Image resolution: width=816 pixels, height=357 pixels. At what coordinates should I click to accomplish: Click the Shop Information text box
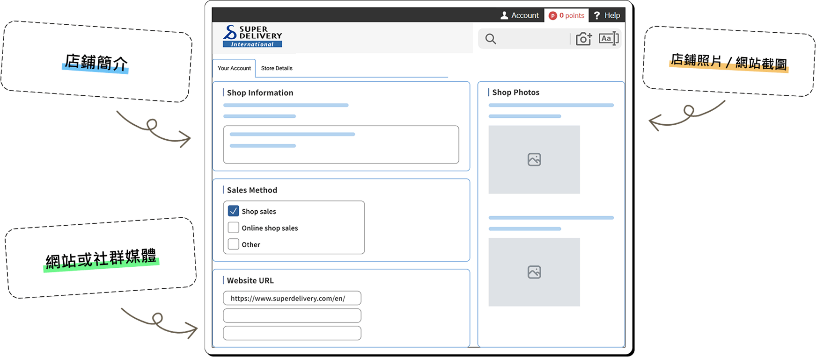click(341, 144)
